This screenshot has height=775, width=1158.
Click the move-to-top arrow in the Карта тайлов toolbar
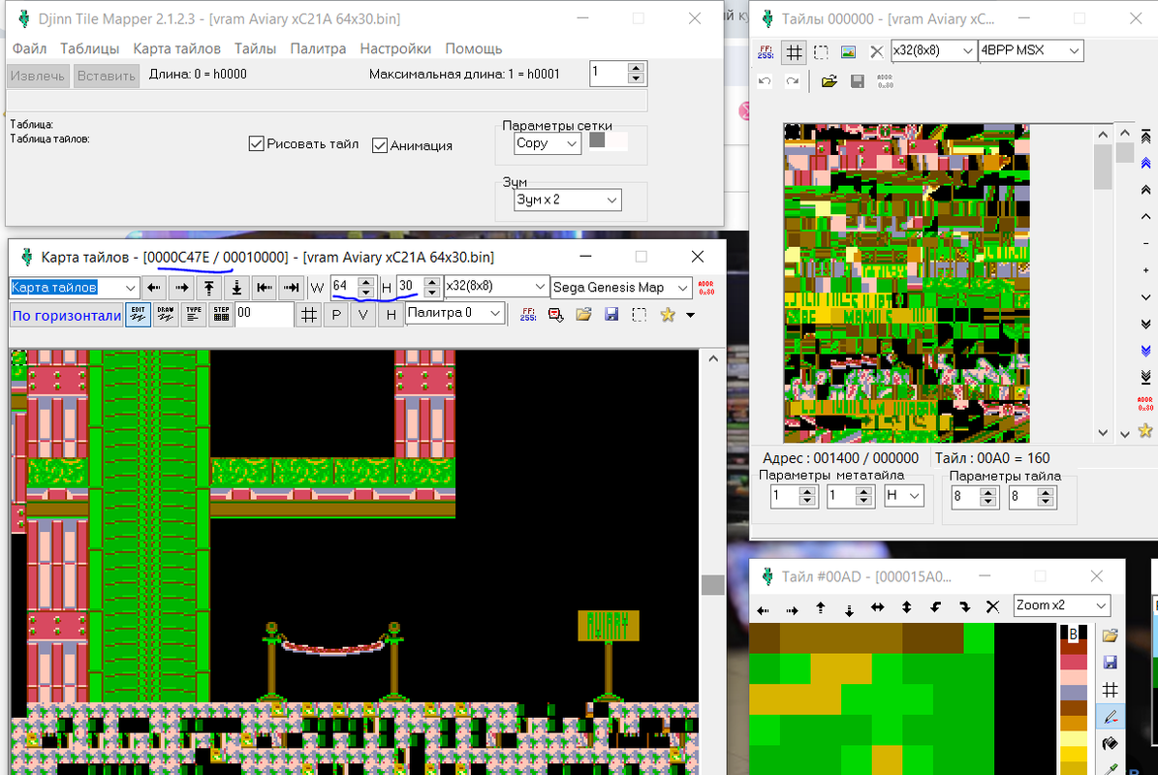[209, 287]
